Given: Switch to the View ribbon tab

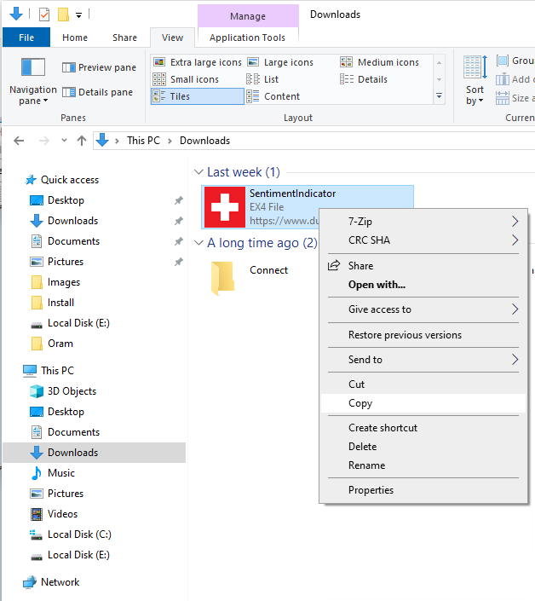Looking at the screenshot, I should 172,38.
